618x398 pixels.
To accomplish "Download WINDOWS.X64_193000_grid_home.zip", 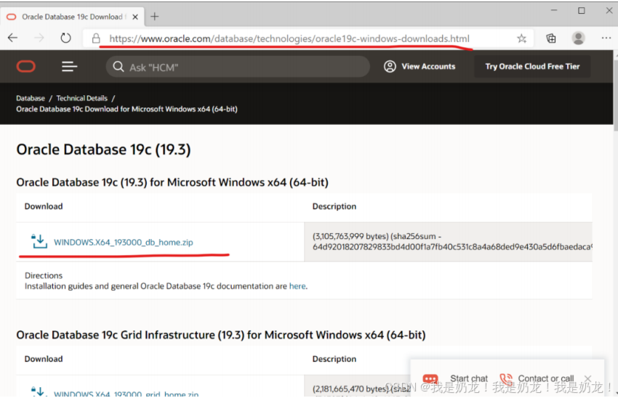I will coord(126,393).
